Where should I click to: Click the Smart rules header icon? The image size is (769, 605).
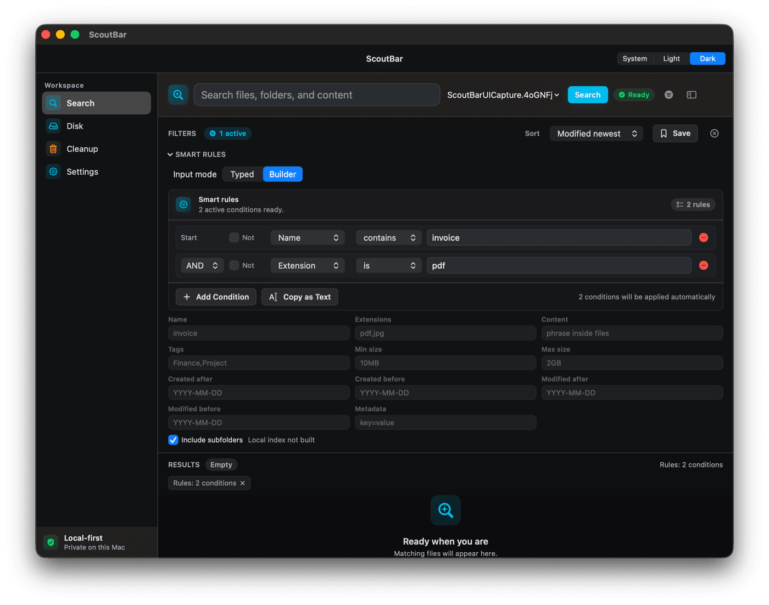pyautogui.click(x=183, y=204)
